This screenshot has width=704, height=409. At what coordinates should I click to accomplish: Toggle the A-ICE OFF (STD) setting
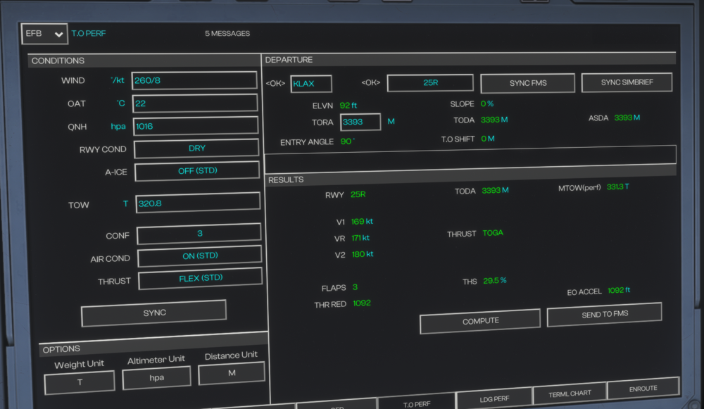(x=197, y=171)
